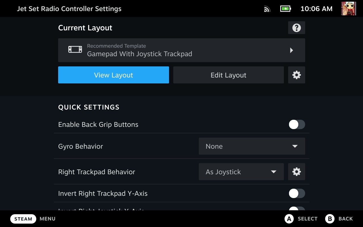Click the A Select button glyph
The image size is (363, 227).
click(289, 219)
